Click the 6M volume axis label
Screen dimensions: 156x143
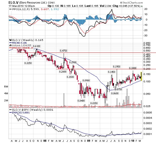click(x=6, y=87)
